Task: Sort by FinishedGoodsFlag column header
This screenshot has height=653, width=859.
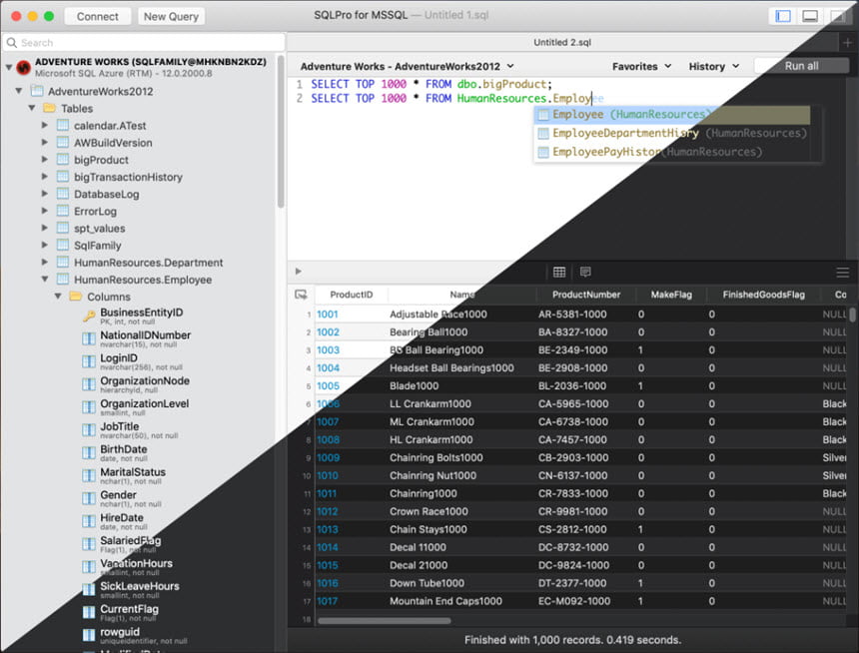Action: pyautogui.click(x=764, y=295)
